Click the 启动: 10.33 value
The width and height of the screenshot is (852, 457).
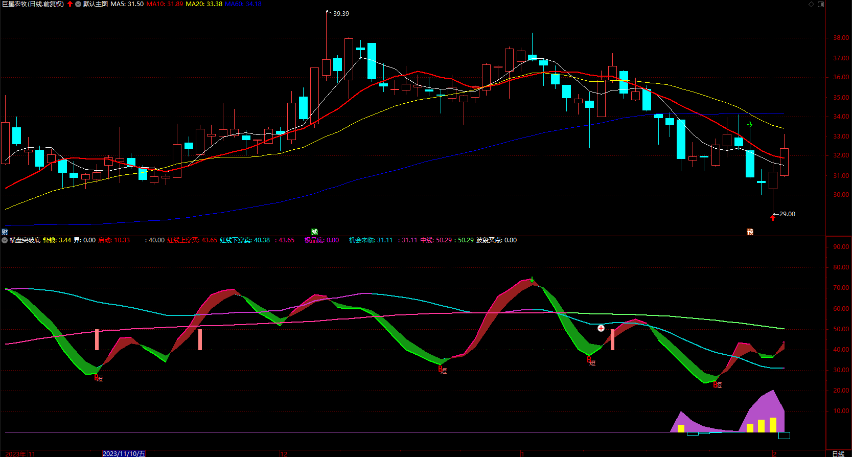(114, 240)
